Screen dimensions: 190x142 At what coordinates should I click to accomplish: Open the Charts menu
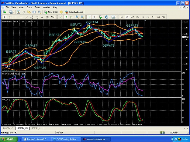(29, 7)
